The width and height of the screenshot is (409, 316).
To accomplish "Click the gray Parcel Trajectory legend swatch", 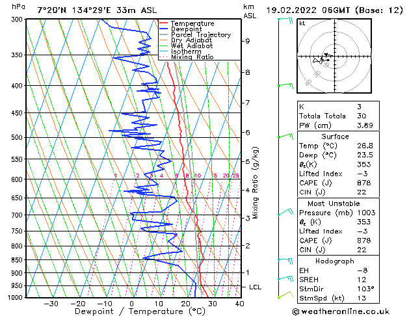I will [164, 34].
